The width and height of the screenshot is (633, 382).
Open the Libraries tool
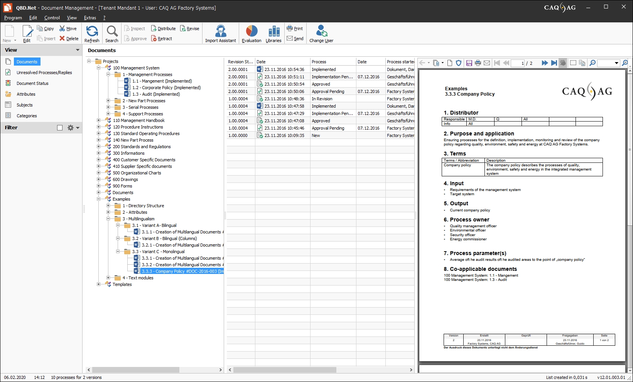point(273,32)
